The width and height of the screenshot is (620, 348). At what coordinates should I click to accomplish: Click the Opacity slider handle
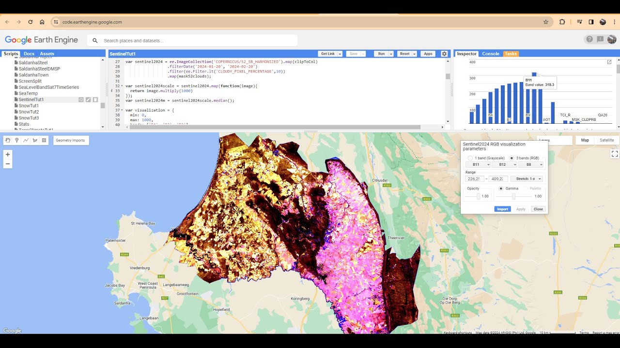point(478,196)
